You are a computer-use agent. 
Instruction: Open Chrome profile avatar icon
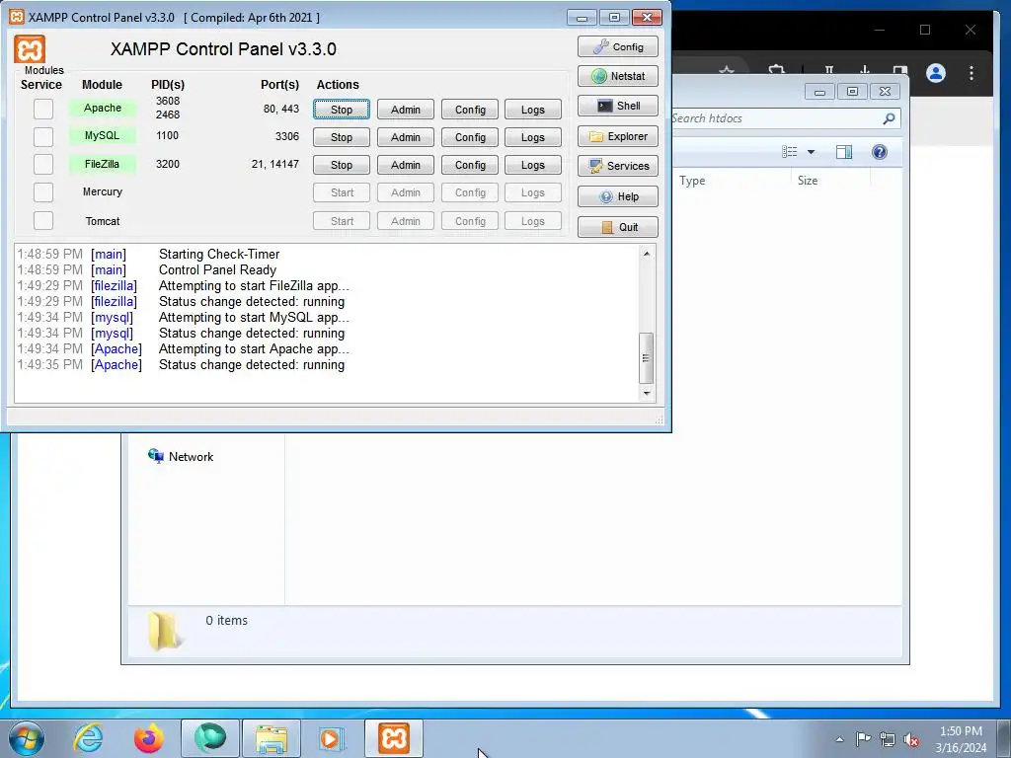point(936,73)
